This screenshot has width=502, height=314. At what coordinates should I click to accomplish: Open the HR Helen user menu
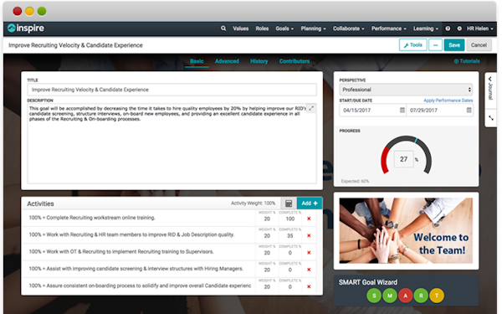(479, 28)
